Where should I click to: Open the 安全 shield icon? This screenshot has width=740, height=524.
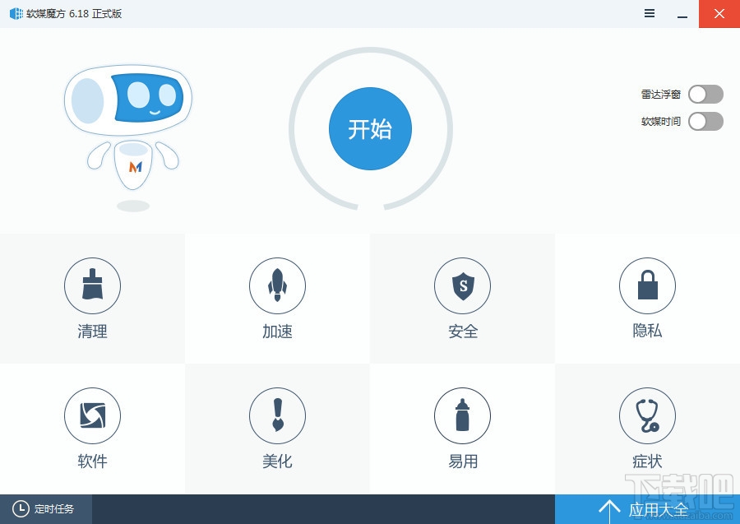(462, 285)
